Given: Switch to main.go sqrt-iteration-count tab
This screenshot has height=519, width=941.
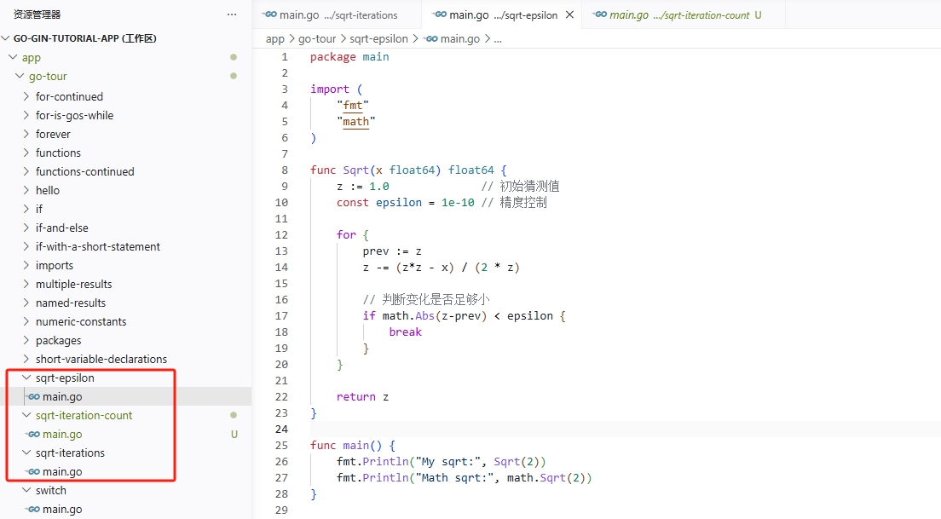Looking at the screenshot, I should [x=683, y=15].
